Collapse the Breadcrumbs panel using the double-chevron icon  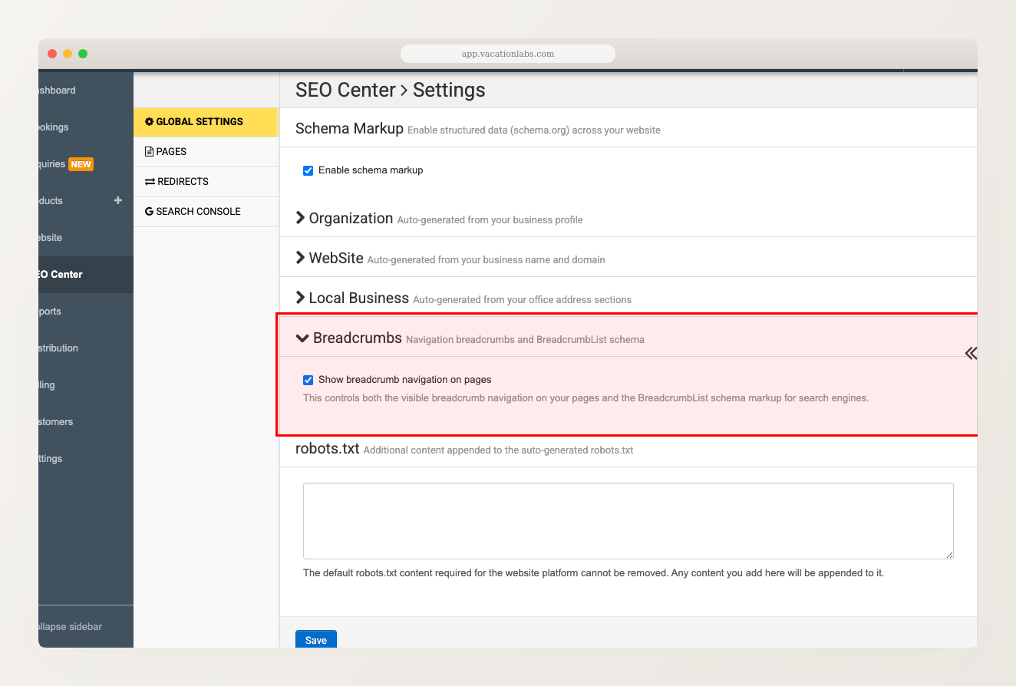point(971,353)
